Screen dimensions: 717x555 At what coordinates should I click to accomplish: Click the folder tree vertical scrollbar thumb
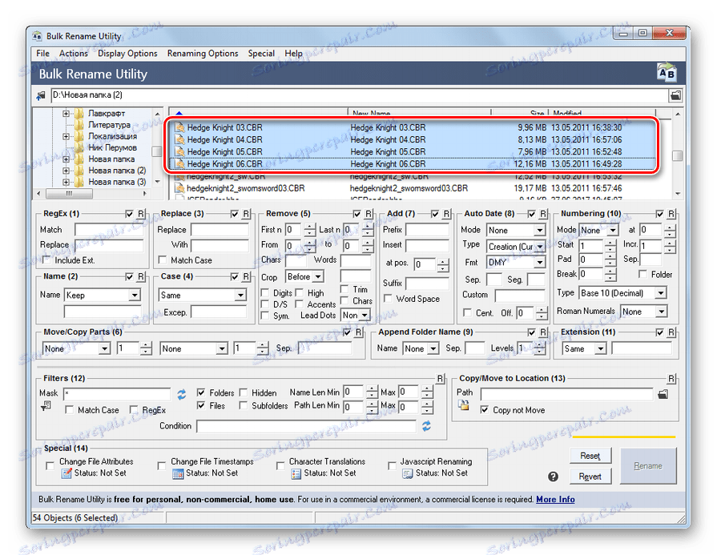157,151
